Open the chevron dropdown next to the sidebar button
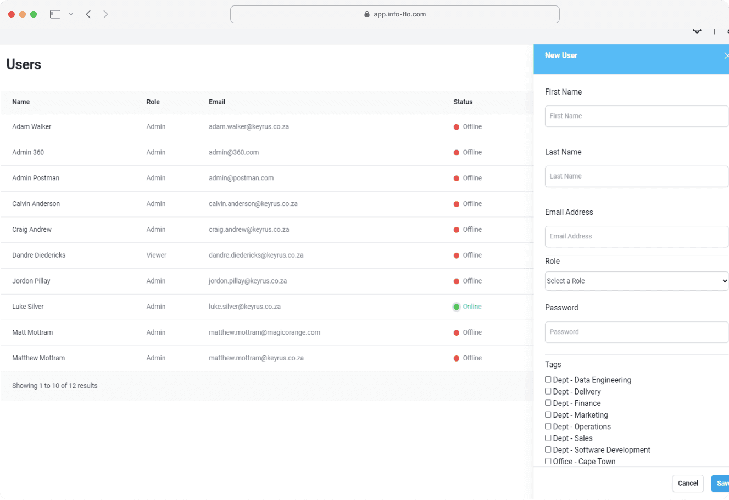729x500 pixels. (71, 14)
